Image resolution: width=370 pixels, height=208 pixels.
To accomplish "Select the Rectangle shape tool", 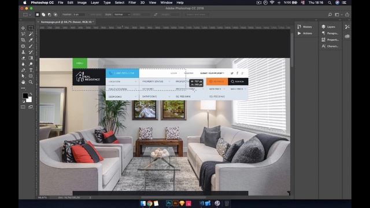I will 31,76.
